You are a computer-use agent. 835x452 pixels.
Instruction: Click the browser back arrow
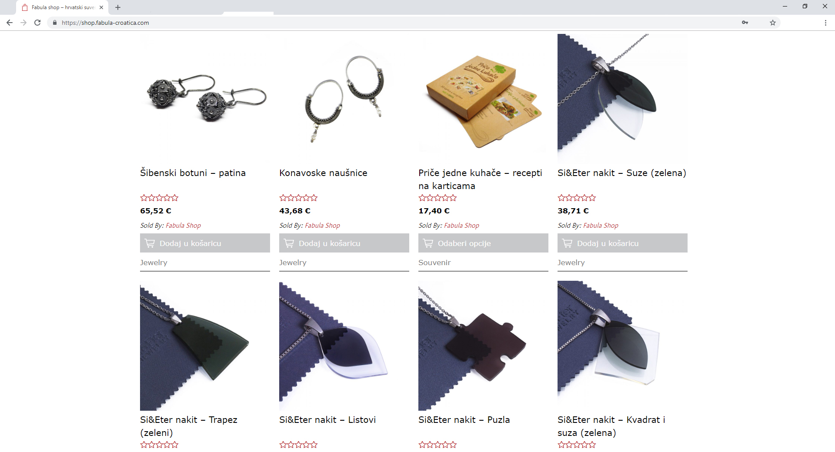10,23
